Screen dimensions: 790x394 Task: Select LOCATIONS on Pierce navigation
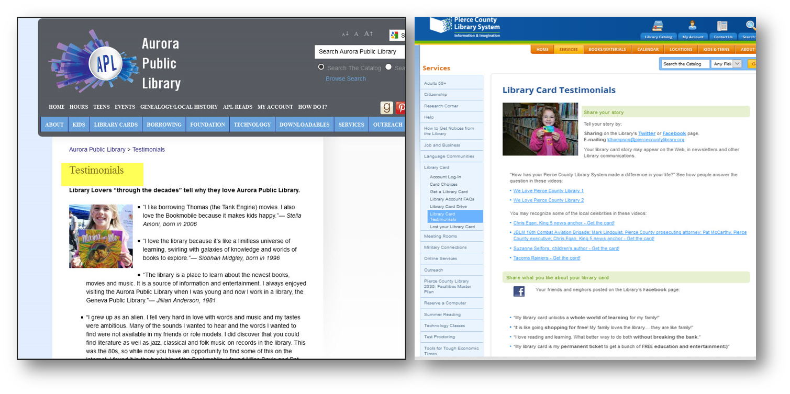pos(681,50)
